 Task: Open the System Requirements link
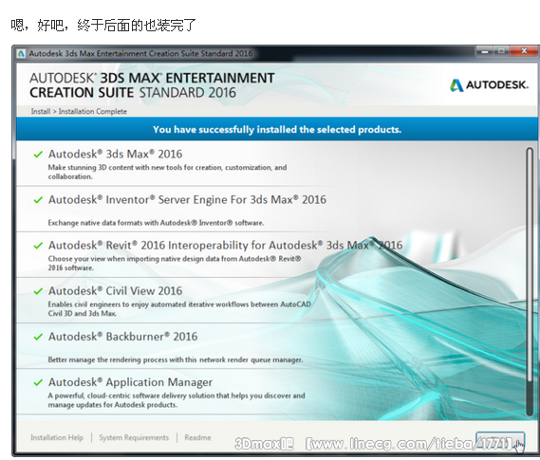(134, 437)
